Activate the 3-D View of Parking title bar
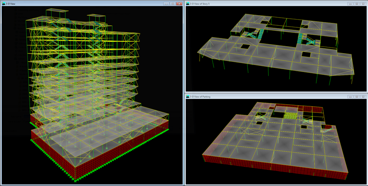368x186 pixels. click(x=266, y=97)
